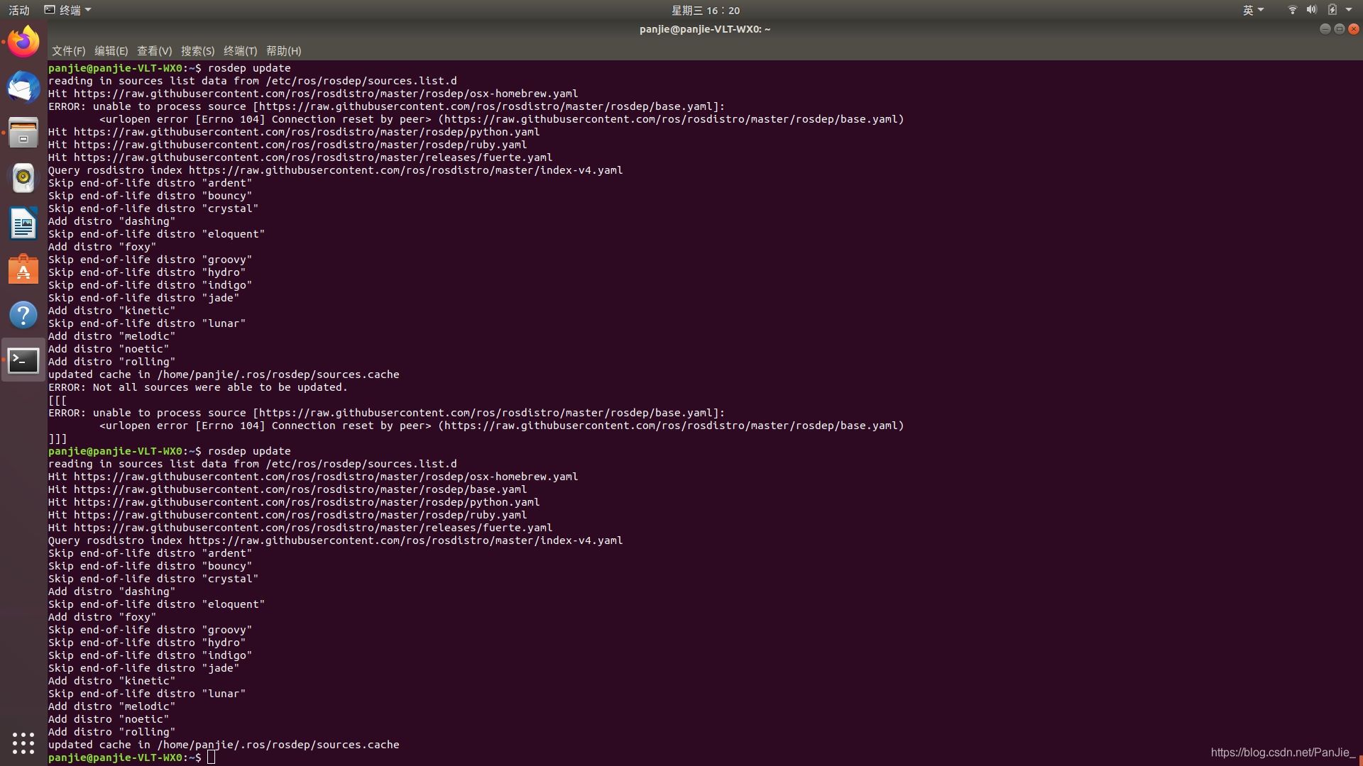Show applications grid at dock bottom

tap(23, 743)
